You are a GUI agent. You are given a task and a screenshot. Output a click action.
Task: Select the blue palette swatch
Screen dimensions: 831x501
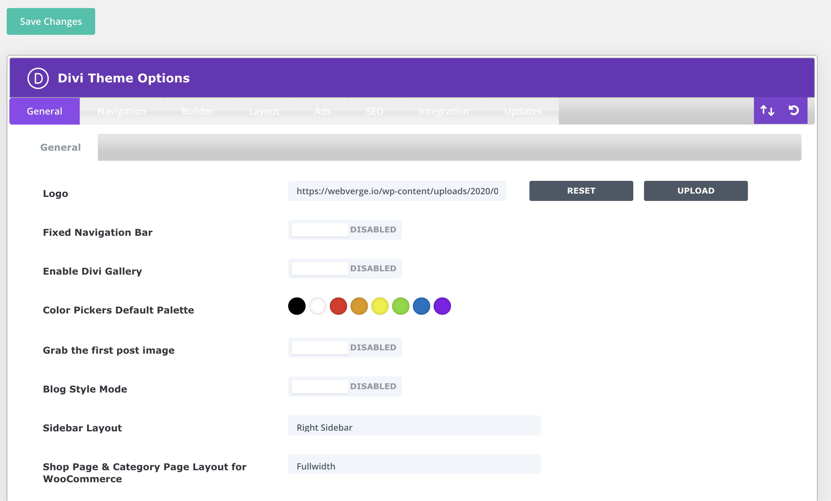[x=422, y=306]
